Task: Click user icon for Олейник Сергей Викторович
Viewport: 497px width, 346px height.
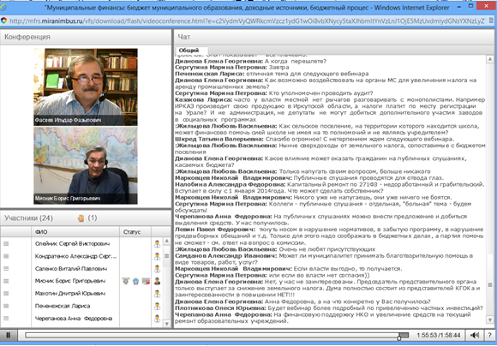Action: (x=157, y=244)
